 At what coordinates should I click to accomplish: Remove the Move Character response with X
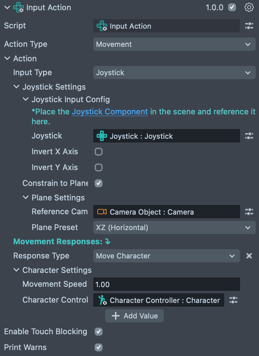(x=249, y=256)
